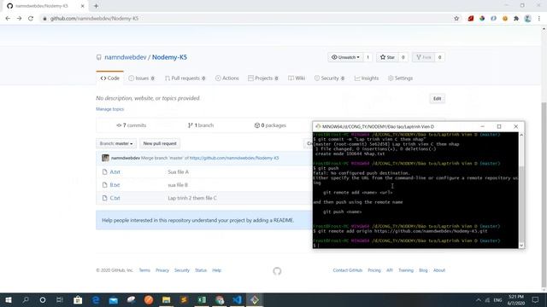Click the red extension icon in toolbar
The width and height of the screenshot is (547, 307).
471,19
